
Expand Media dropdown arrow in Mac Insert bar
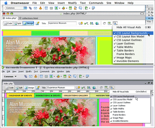[67, 8]
